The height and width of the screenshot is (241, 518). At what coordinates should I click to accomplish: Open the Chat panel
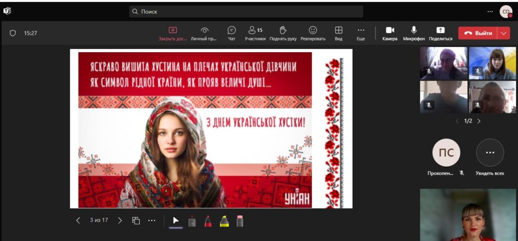pyautogui.click(x=232, y=33)
